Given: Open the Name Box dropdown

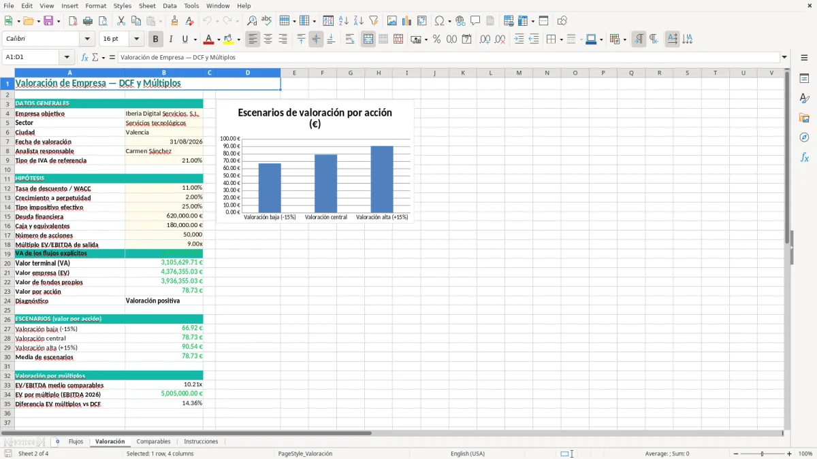Looking at the screenshot, I should pos(67,58).
